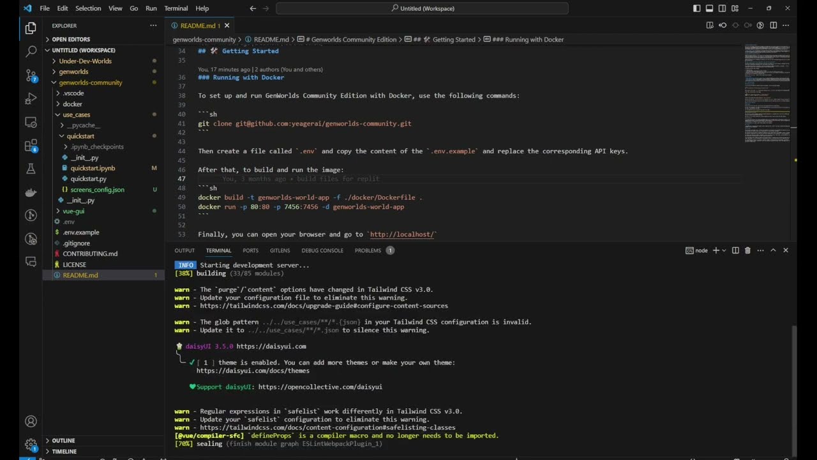Open the Selection menu
The height and width of the screenshot is (460, 817).
coord(88,8)
